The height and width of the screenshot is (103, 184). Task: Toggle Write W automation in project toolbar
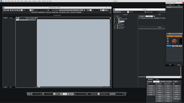(18, 10)
